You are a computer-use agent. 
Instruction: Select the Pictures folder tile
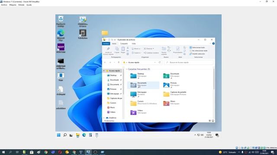point(176,85)
